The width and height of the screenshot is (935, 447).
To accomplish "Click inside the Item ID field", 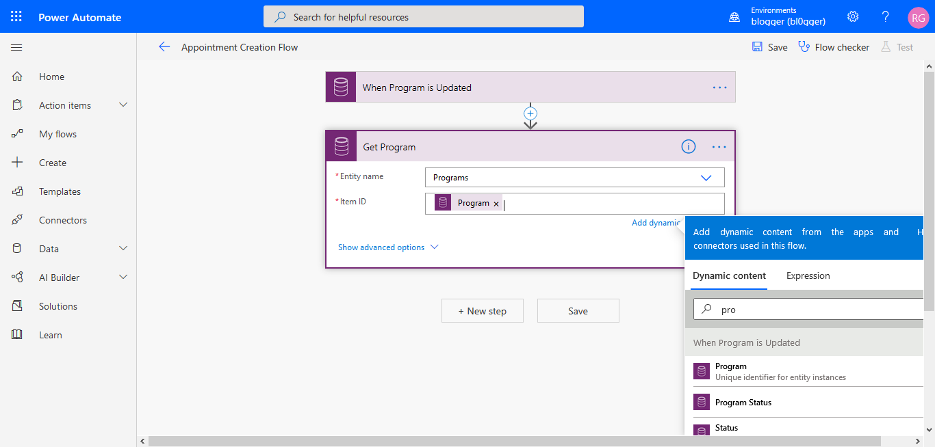I will pyautogui.click(x=574, y=204).
